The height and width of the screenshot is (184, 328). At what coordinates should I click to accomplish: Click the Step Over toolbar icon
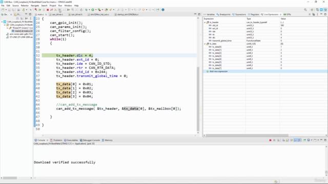[x=59, y=10]
